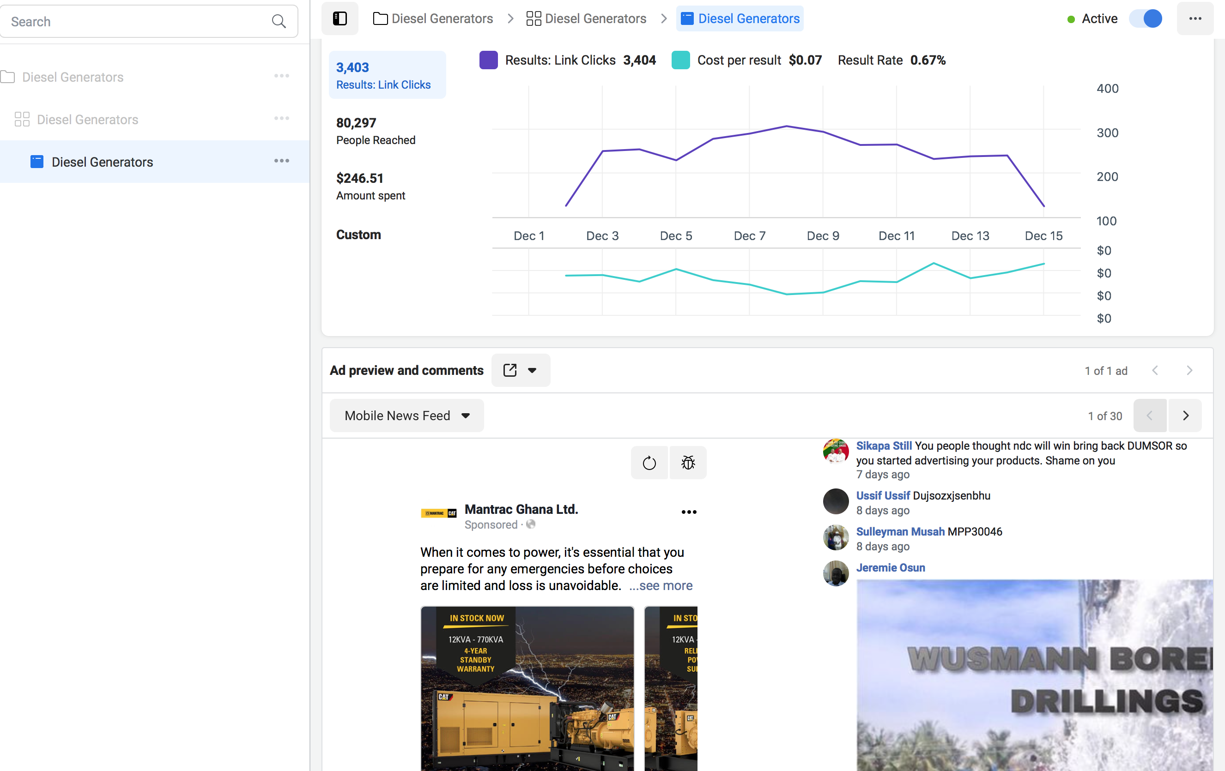Click the refresh preview icon
The height and width of the screenshot is (771, 1225).
coord(649,463)
